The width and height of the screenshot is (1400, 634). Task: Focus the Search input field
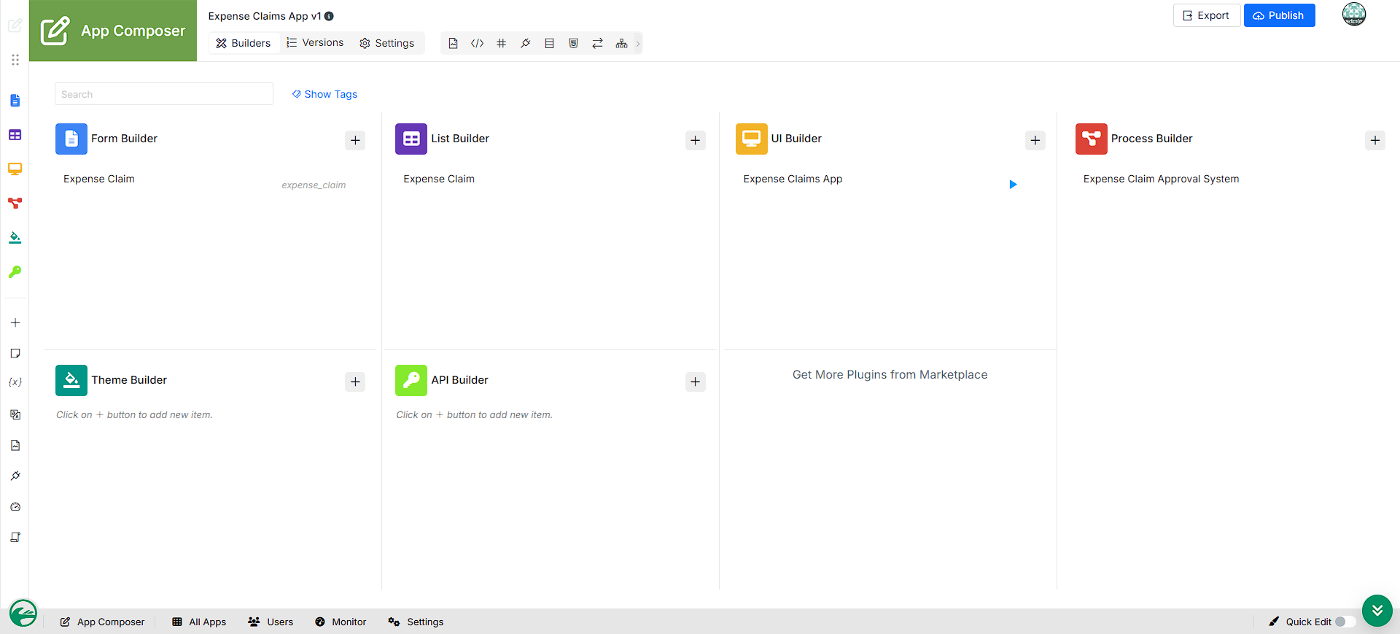[164, 94]
